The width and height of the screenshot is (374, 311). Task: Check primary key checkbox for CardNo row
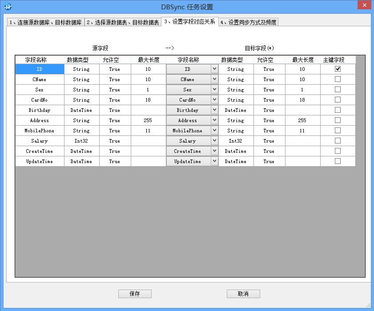[338, 100]
